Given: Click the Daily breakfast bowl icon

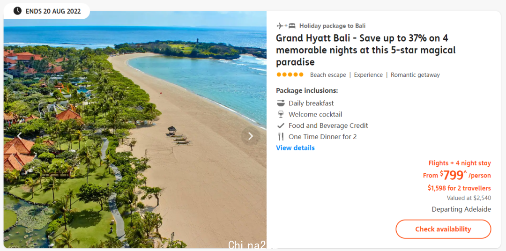Looking at the screenshot, I should [281, 103].
